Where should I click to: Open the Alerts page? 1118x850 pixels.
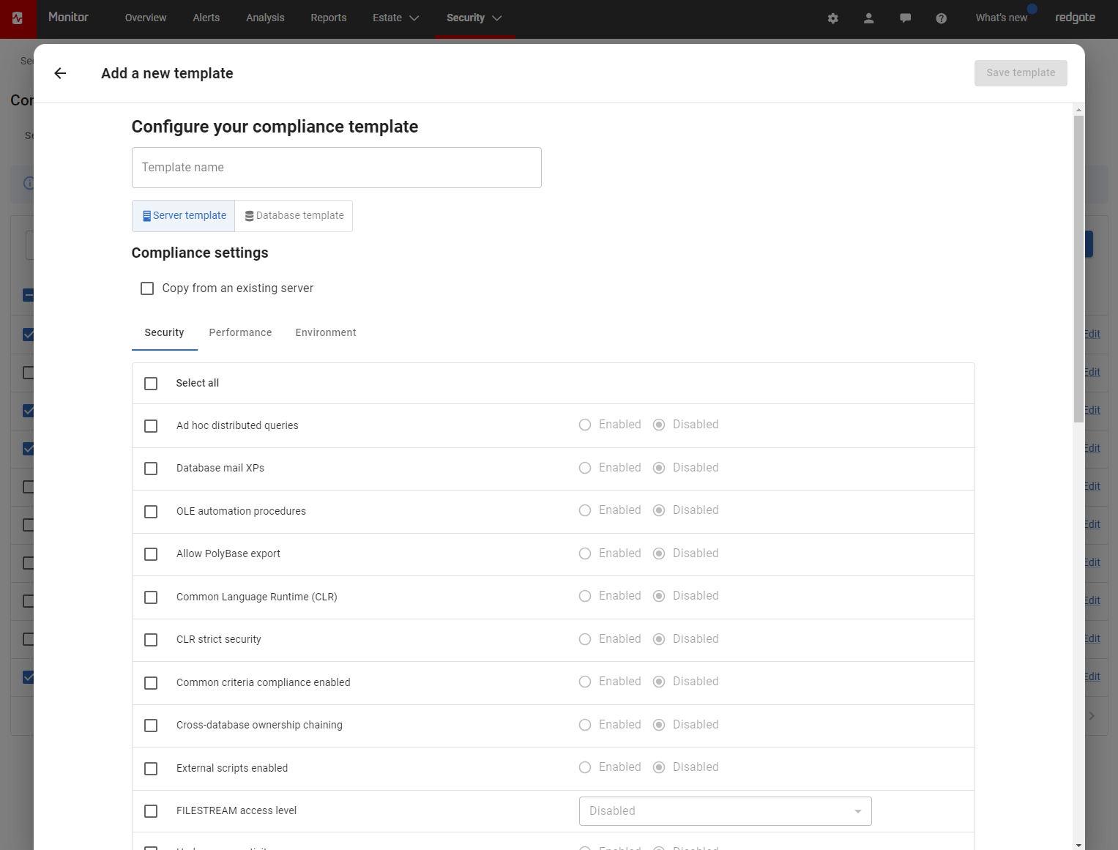pos(206,18)
